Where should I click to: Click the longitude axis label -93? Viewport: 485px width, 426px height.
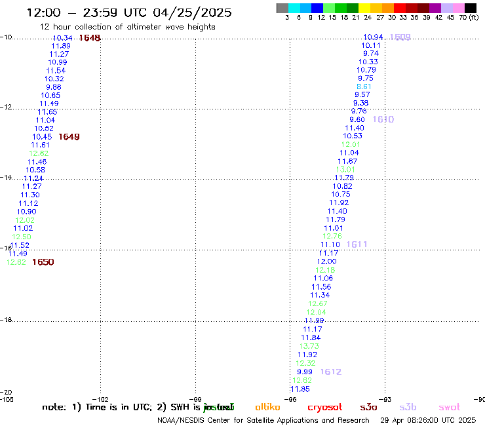pyautogui.click(x=385, y=399)
